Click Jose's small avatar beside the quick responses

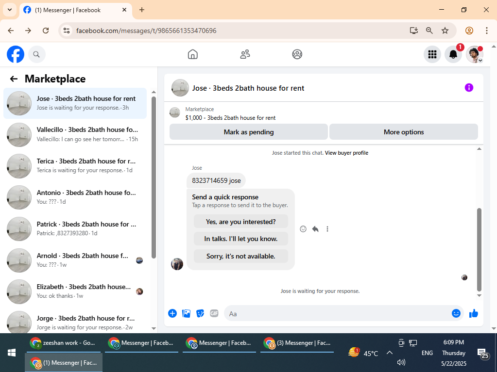(177, 264)
